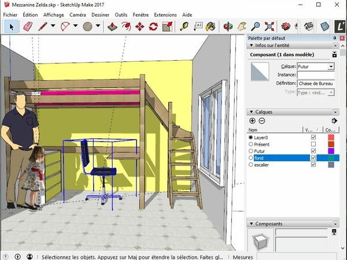Click the Layer0 color swatch
Viewport: 347px width, 260px height.
point(331,138)
